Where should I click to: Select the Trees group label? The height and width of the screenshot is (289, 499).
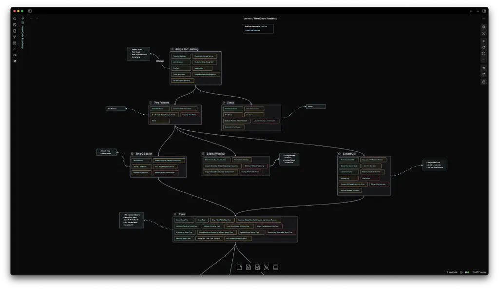point(181,214)
